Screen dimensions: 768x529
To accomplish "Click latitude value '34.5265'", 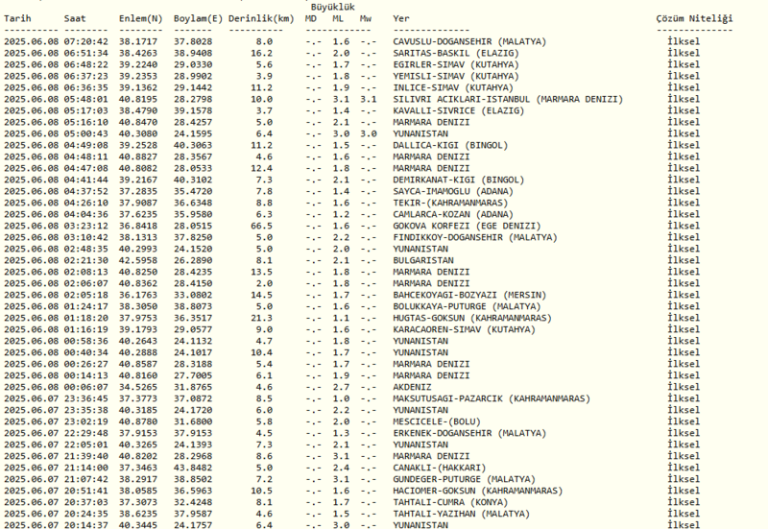I will (x=138, y=387).
